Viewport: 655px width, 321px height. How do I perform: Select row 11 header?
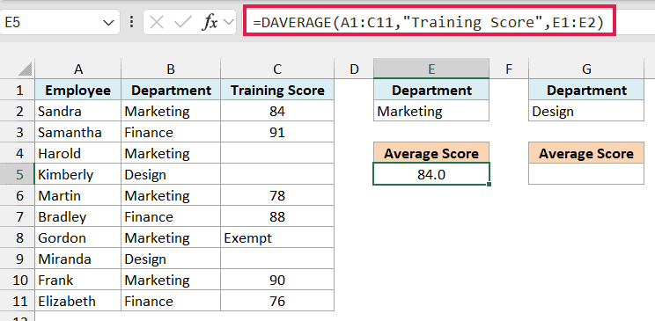[18, 301]
